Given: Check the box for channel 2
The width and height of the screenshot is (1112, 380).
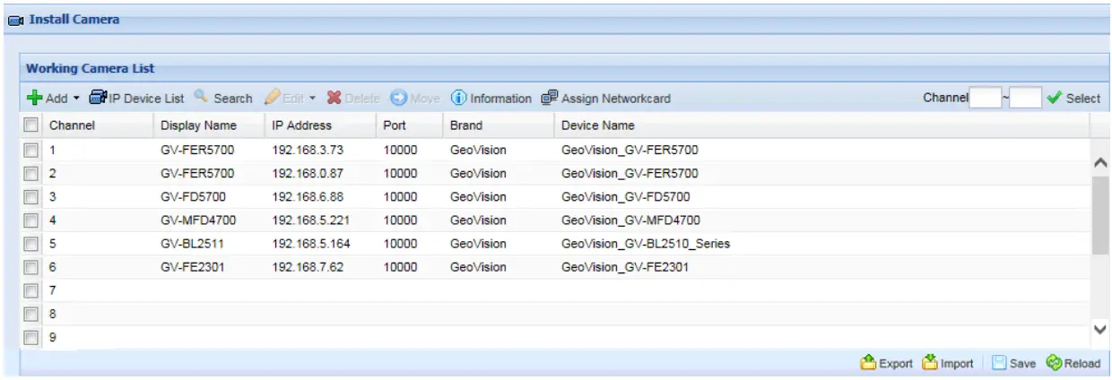Looking at the screenshot, I should [30, 173].
